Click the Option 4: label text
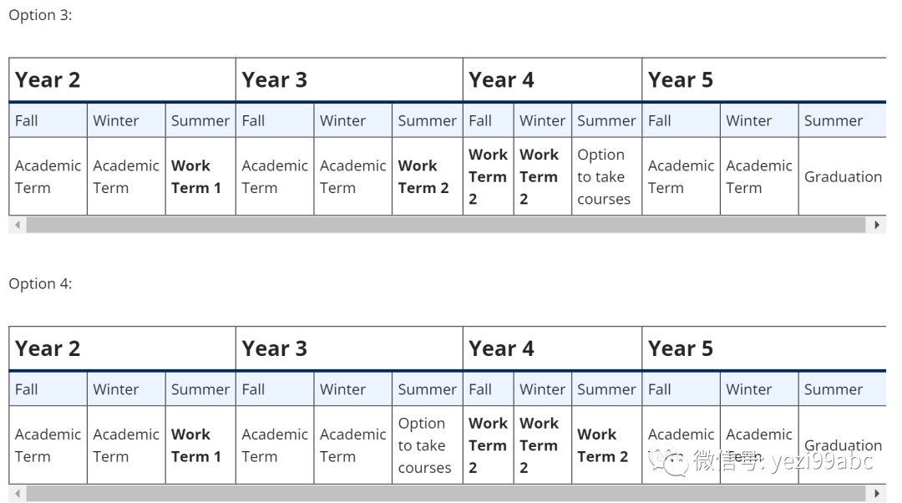The width and height of the screenshot is (902, 503). pyautogui.click(x=40, y=284)
